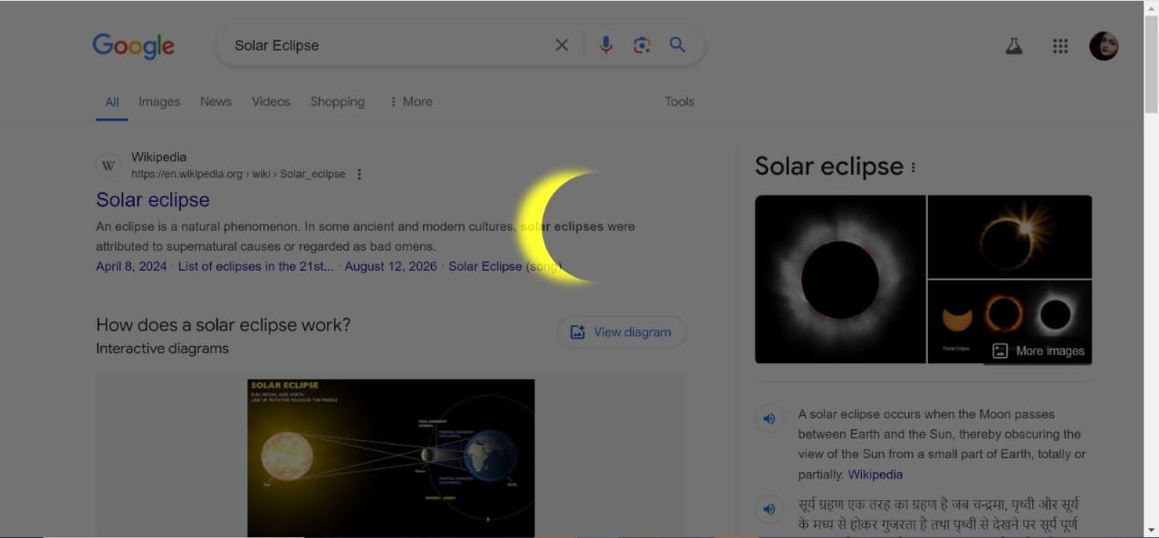Click the Wikipedia favicon beside the result

pyautogui.click(x=108, y=166)
